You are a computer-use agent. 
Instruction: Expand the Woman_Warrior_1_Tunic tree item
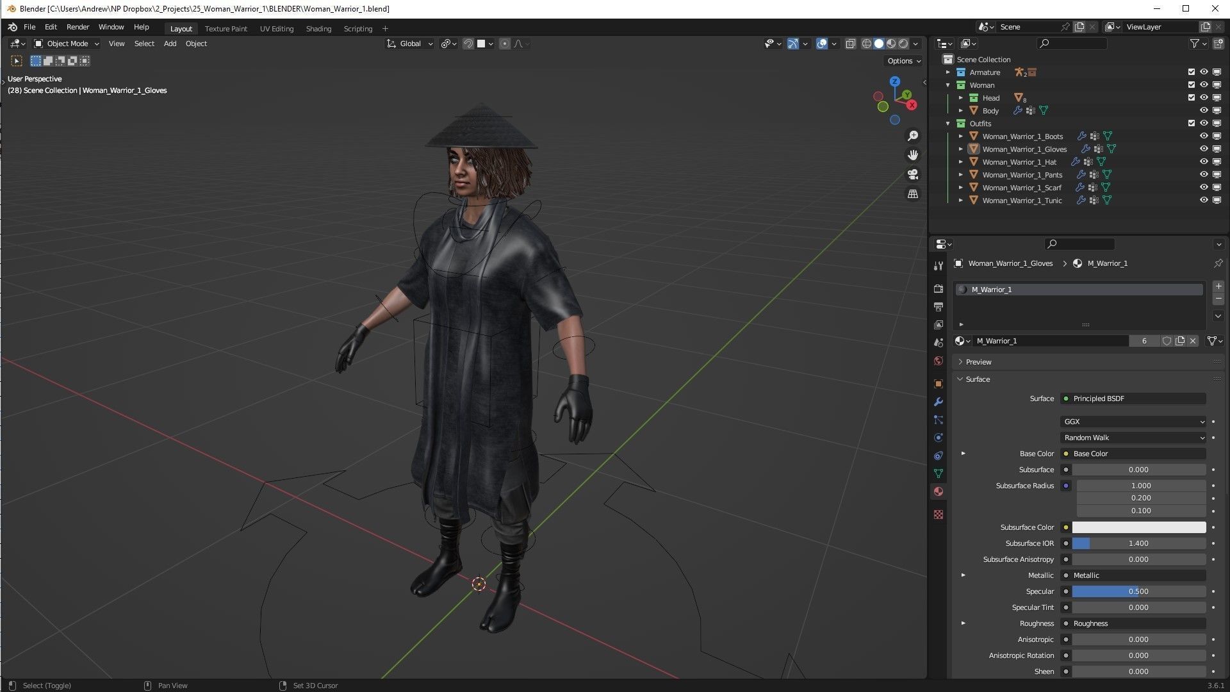(x=960, y=201)
